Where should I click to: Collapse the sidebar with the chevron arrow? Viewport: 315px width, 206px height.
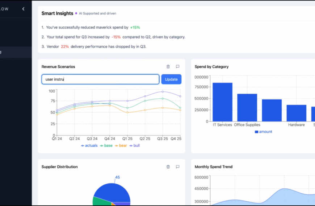(23, 9)
